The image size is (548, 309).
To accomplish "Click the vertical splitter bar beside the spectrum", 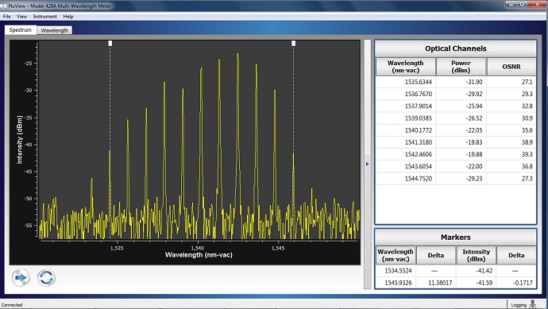I will pos(367,164).
